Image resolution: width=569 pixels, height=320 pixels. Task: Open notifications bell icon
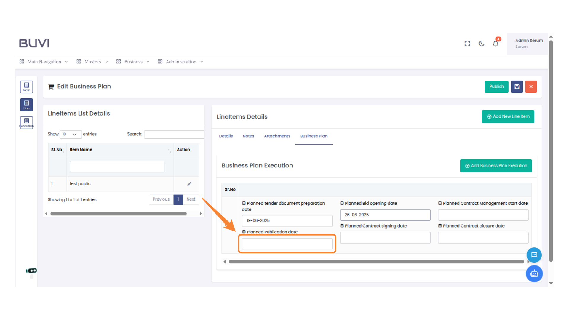[496, 44]
